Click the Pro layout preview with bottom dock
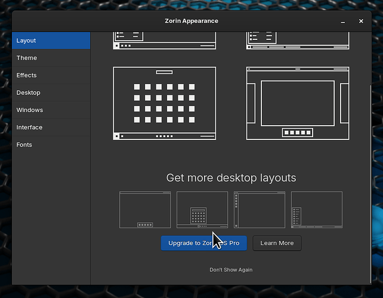The image size is (383, 298). (x=145, y=210)
